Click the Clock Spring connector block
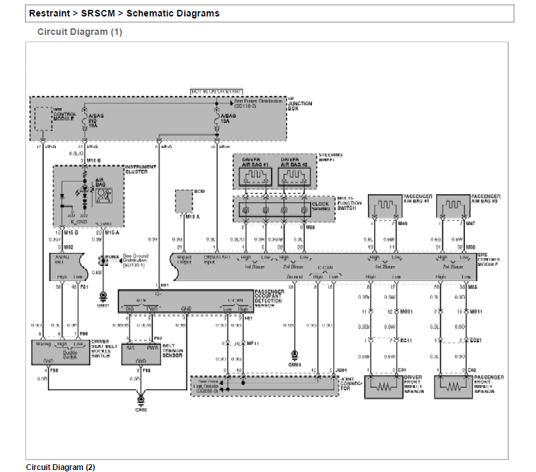This screenshot has width=536, height=472. coord(275,210)
